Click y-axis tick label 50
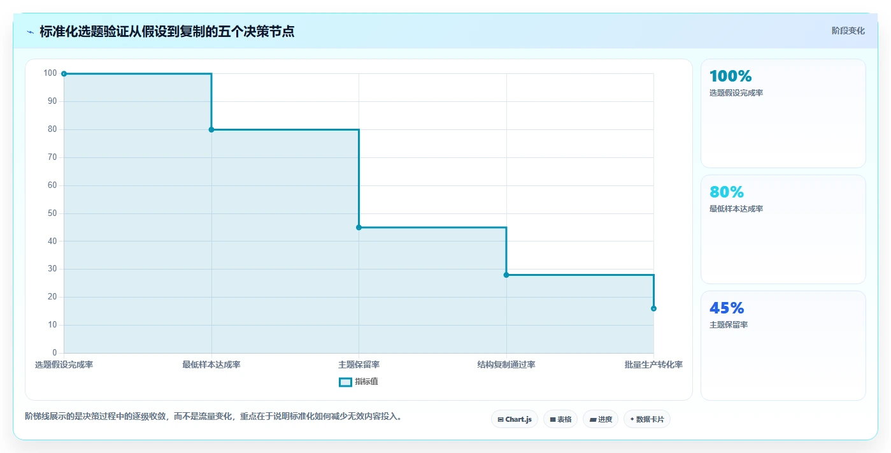Viewport: 891px width, 453px height. tap(52, 213)
